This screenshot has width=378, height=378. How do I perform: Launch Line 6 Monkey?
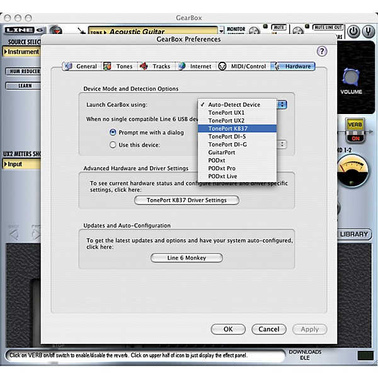click(x=186, y=258)
